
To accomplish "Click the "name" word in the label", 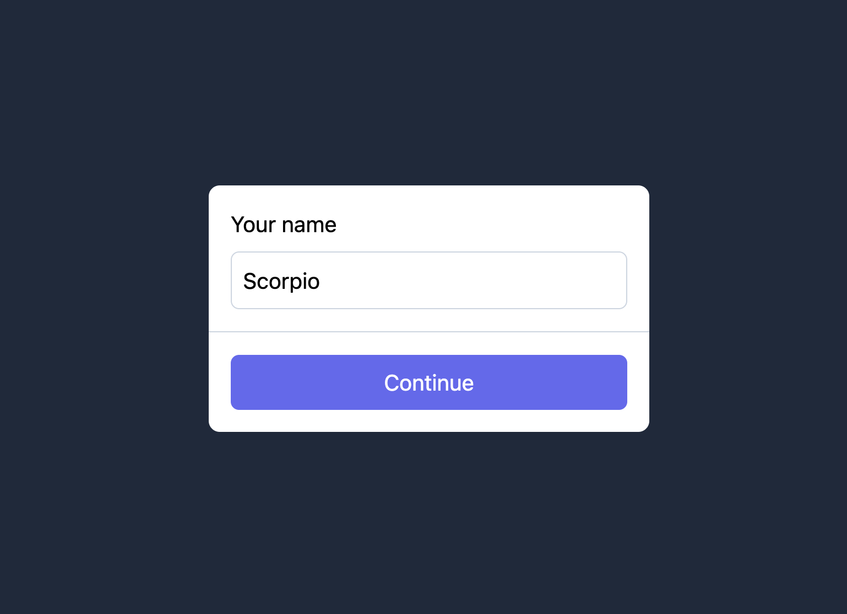I will click(x=309, y=225).
